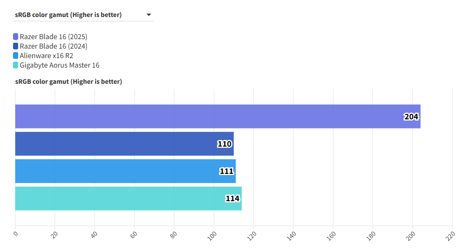The width and height of the screenshot is (469, 249).
Task: Toggle the Razer Blade 16 (2024) legend label
Action: click(x=53, y=46)
